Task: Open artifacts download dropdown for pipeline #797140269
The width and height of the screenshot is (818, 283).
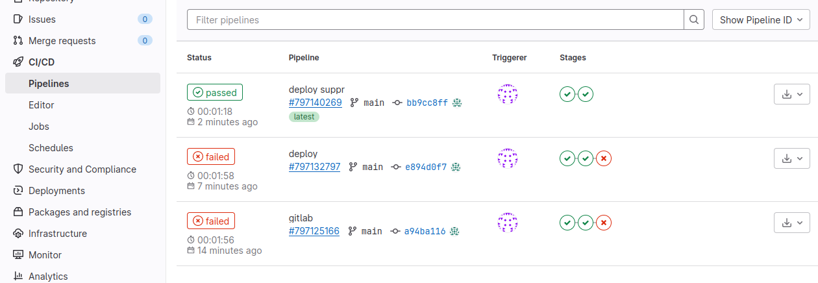Action: (x=792, y=94)
